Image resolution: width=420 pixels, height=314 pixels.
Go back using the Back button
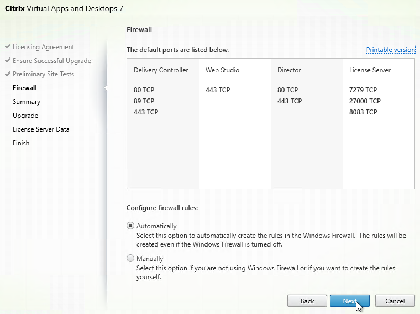(x=307, y=301)
